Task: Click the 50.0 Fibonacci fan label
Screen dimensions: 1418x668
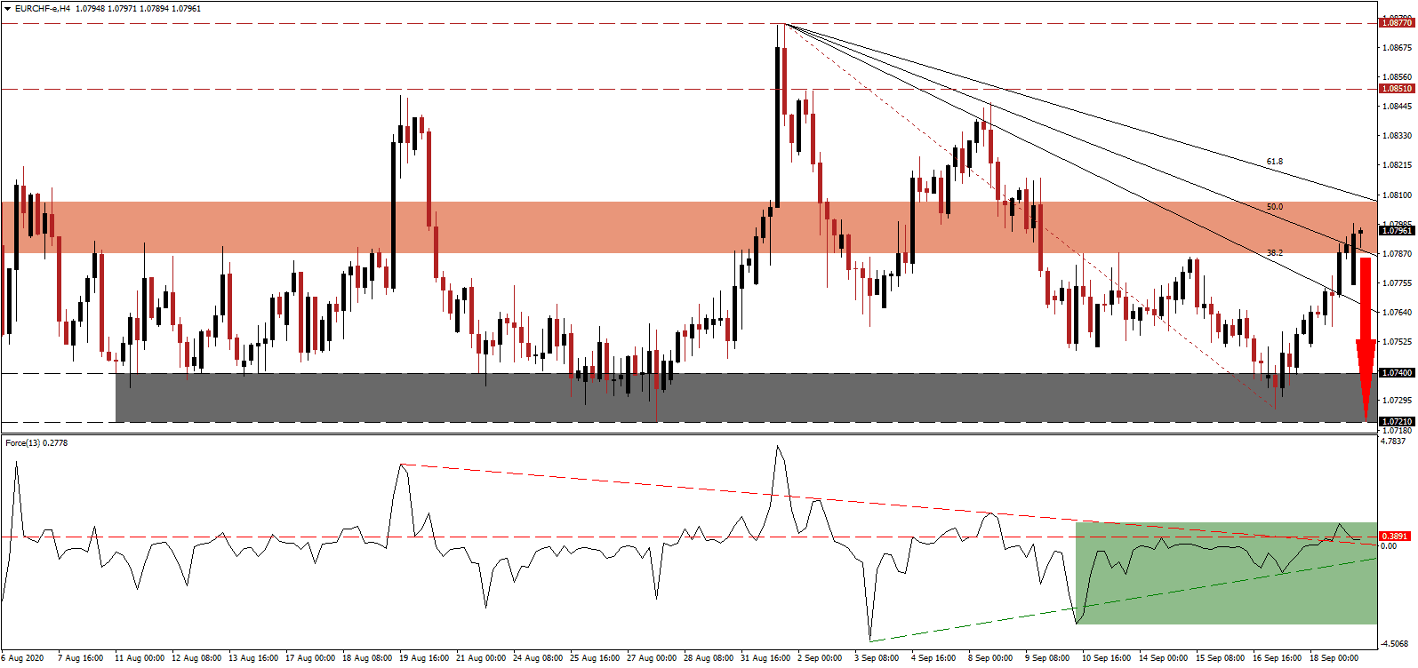Action: 1274,207
